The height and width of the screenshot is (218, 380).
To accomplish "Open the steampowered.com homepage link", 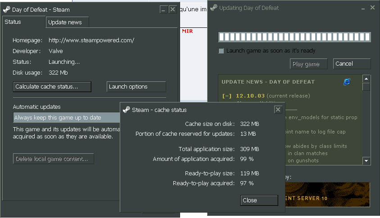I will coord(91,40).
